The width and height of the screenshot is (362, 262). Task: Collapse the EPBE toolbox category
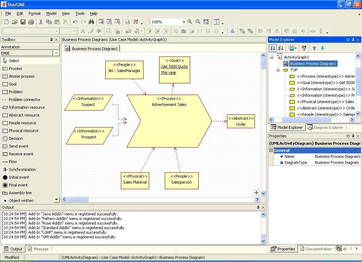pos(56,53)
